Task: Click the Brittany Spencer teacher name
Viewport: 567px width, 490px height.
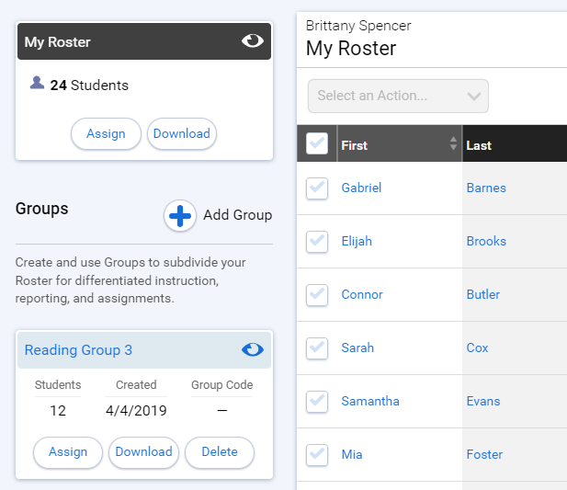Action: pos(358,26)
